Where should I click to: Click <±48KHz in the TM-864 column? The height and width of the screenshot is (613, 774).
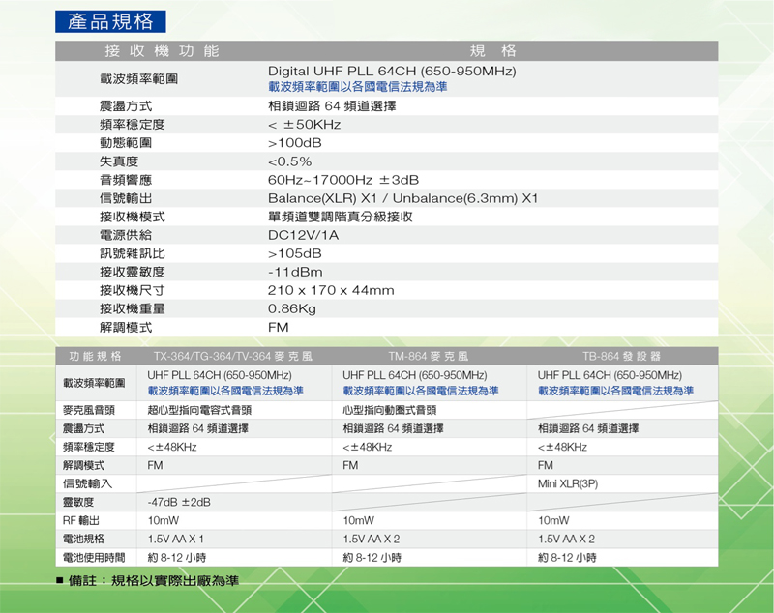click(368, 448)
